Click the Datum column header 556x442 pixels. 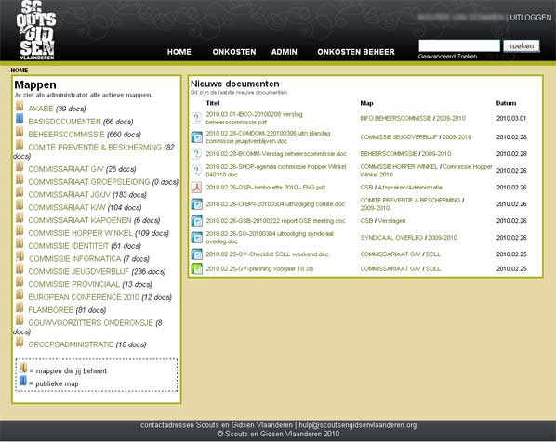click(506, 103)
